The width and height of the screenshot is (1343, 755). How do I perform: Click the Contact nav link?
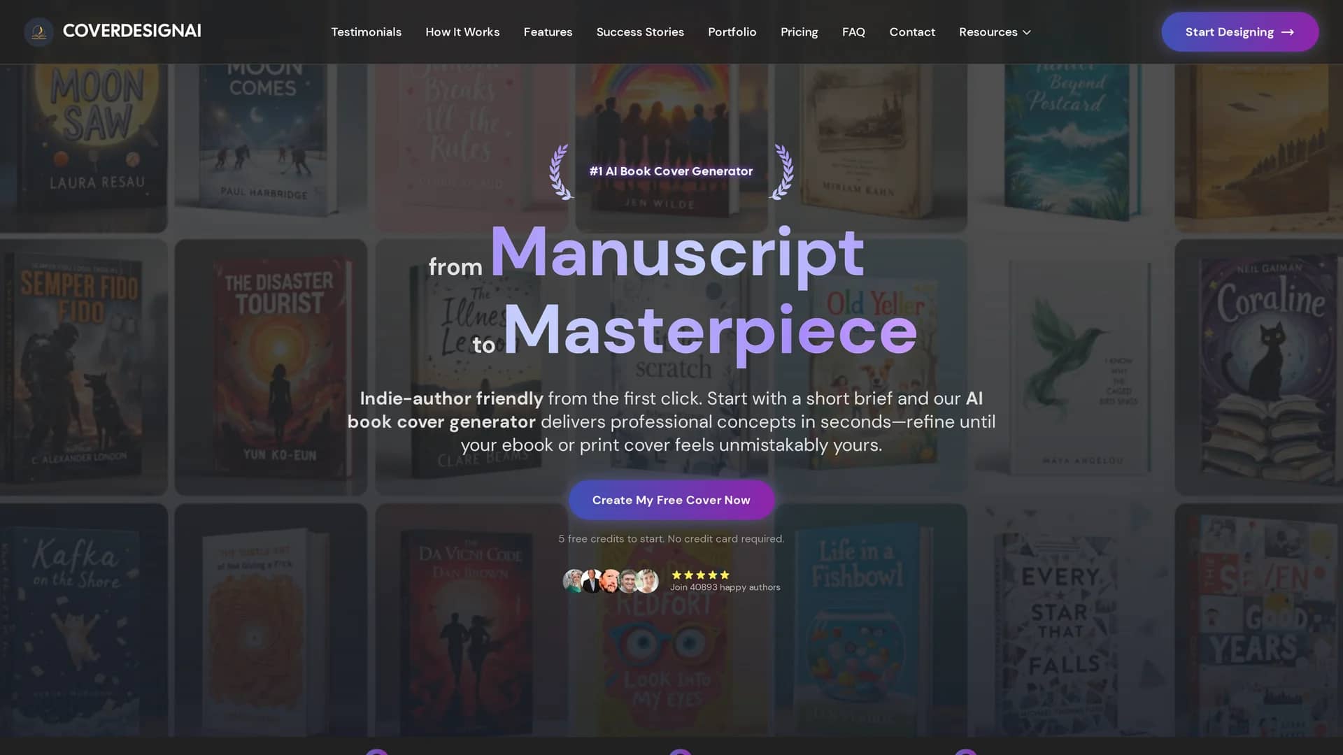click(x=912, y=32)
